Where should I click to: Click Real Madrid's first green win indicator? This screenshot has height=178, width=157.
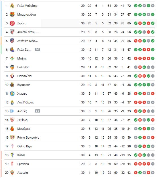[x=136, y=6]
